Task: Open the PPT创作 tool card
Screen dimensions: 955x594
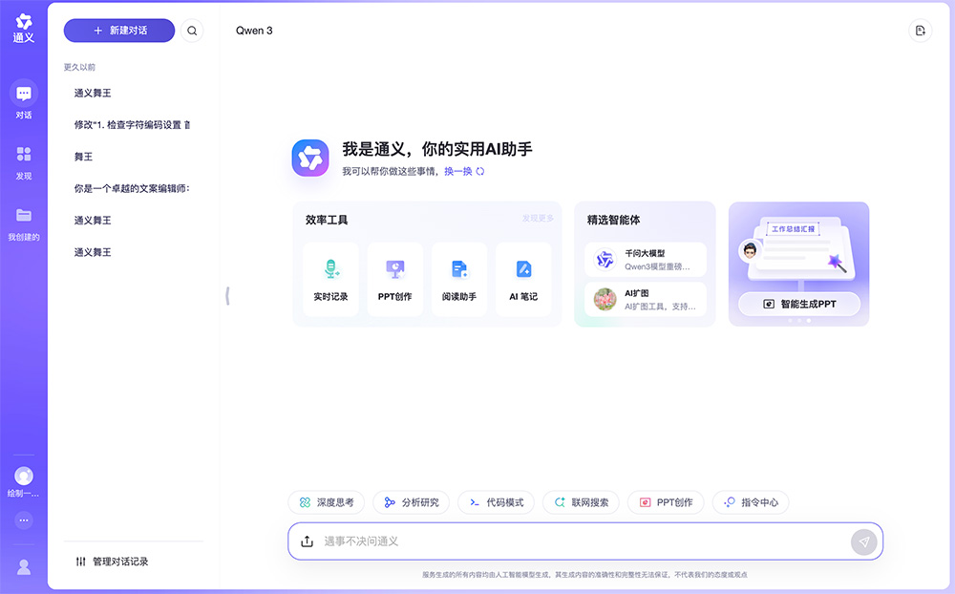Action: (394, 279)
